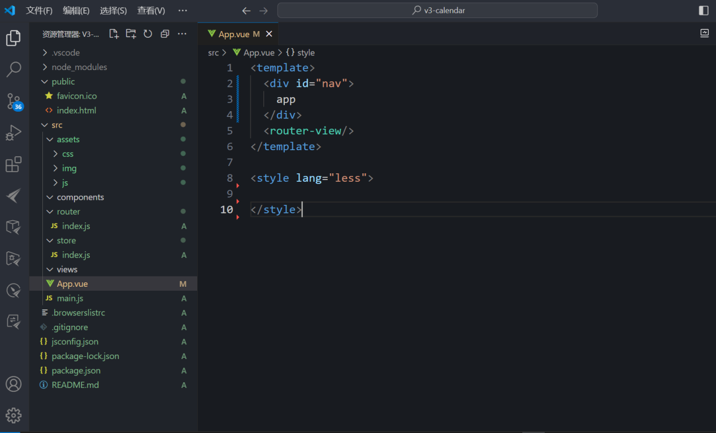The image size is (716, 433).
Task: Open the 查看(V) menu
Action: click(x=151, y=11)
